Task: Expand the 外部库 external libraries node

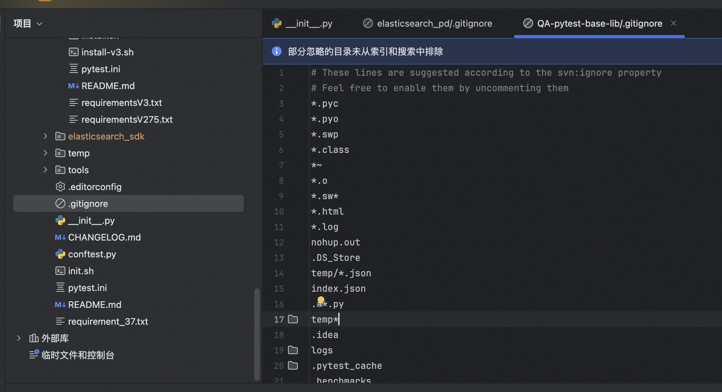Action: (x=19, y=338)
